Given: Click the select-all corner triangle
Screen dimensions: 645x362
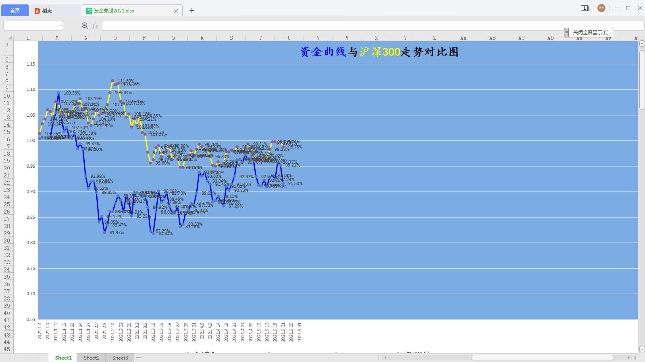Looking at the screenshot, I should click(10, 38).
